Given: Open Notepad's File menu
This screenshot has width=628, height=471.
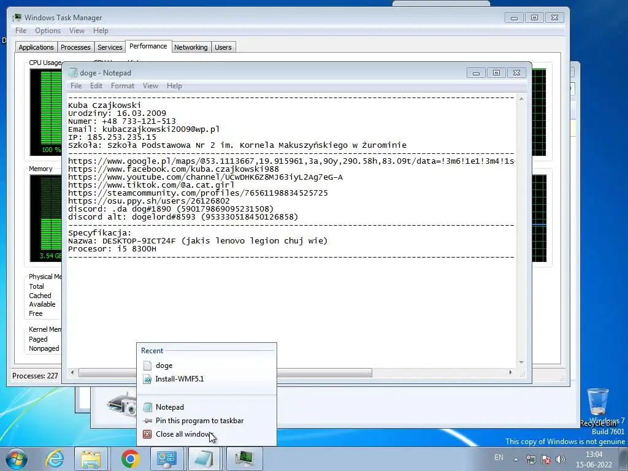Looking at the screenshot, I should click(76, 86).
